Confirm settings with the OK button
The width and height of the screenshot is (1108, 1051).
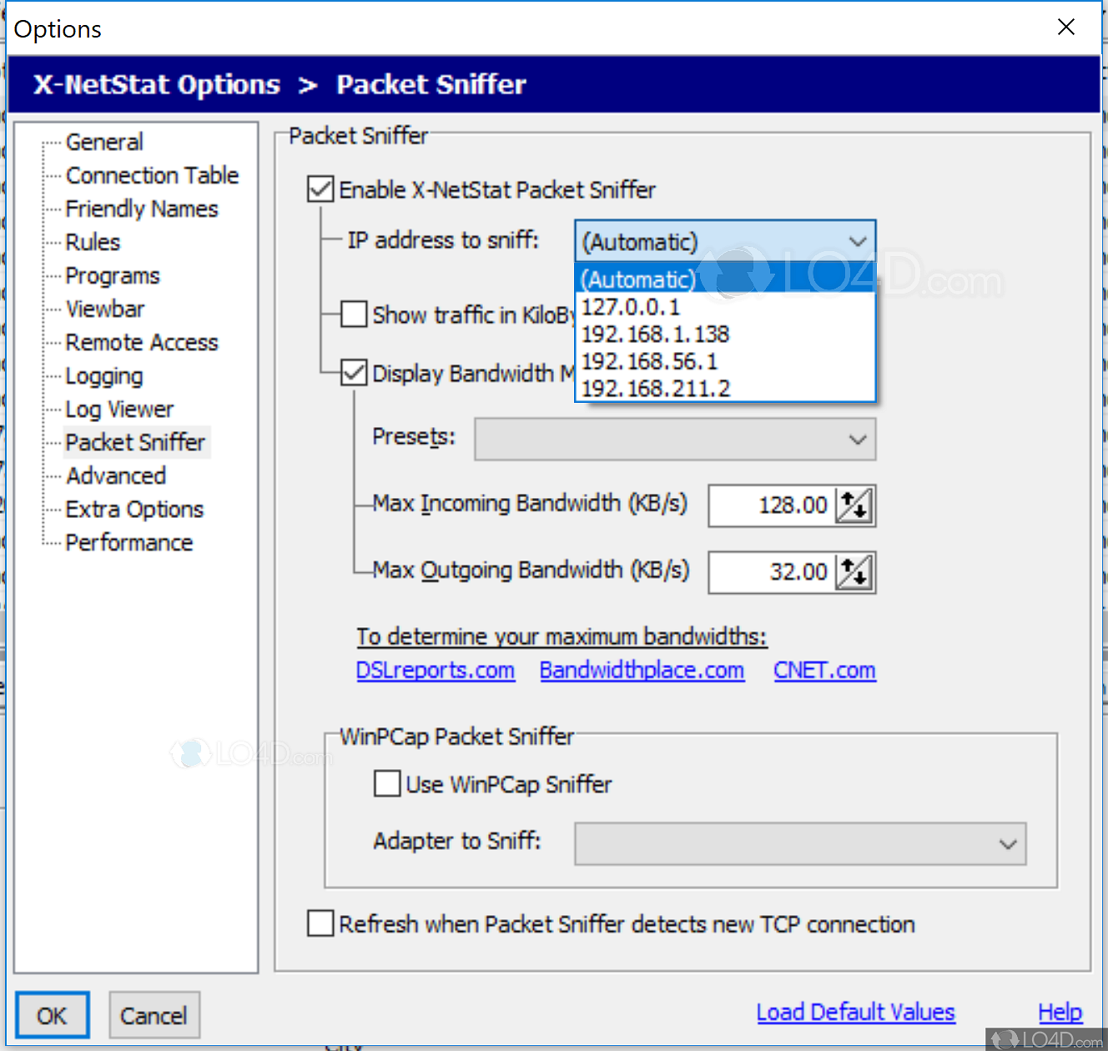[x=52, y=1015]
